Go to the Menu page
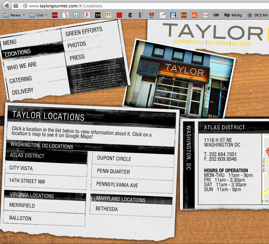The image size is (269, 244). tap(10, 42)
